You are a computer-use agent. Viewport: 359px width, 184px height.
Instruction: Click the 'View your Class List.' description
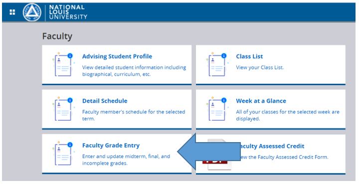(x=260, y=67)
